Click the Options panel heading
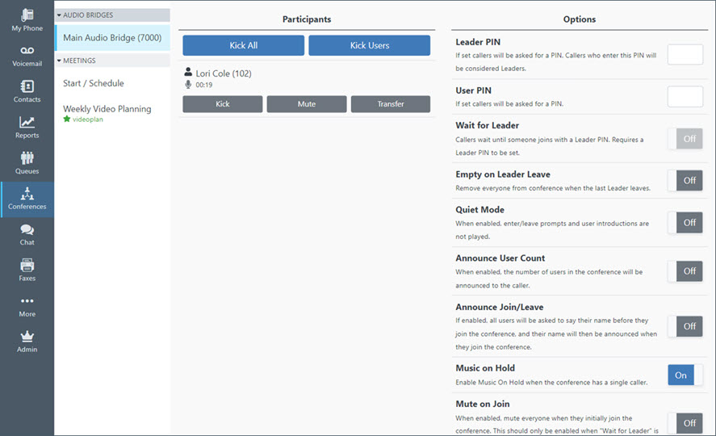This screenshot has width=716, height=436. click(x=580, y=19)
